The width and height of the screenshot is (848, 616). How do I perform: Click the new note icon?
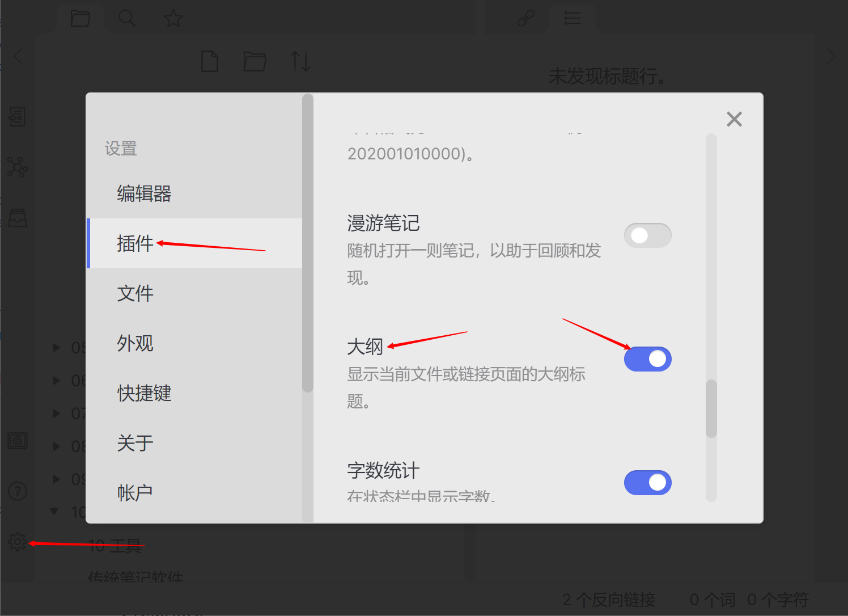(x=210, y=61)
